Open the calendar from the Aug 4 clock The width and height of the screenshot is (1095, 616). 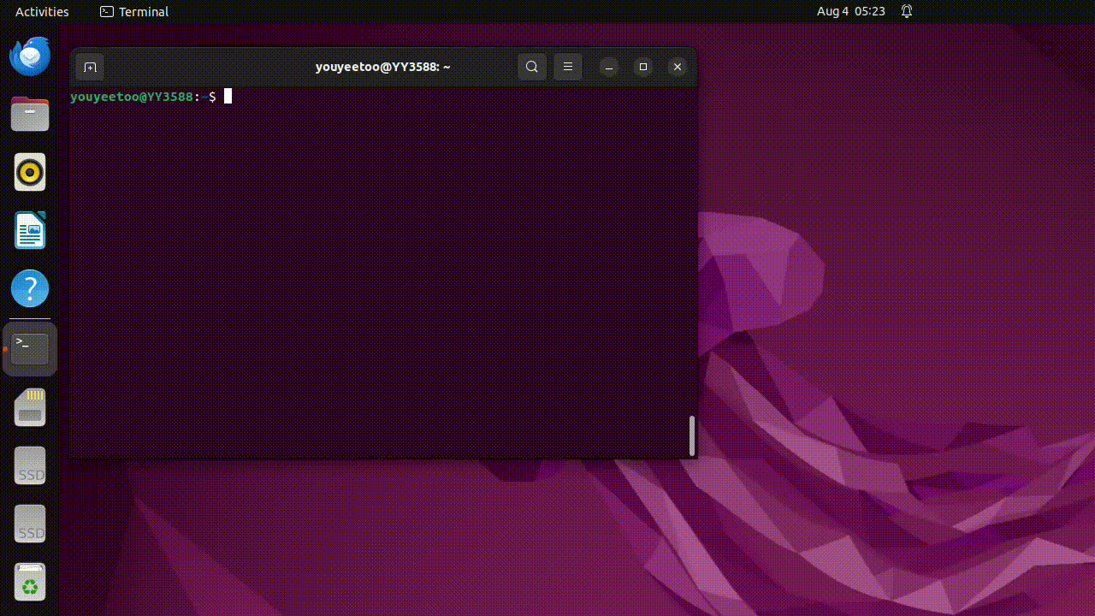[x=850, y=12]
